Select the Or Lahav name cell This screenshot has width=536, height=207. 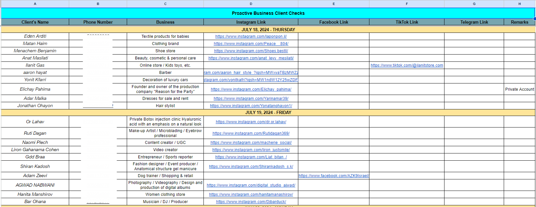[35, 122]
